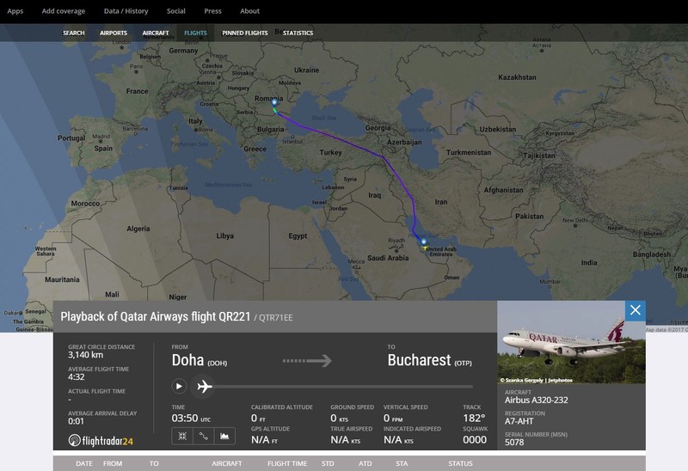Open the Apps menu
Image resolution: width=688 pixels, height=471 pixels.
pos(15,11)
